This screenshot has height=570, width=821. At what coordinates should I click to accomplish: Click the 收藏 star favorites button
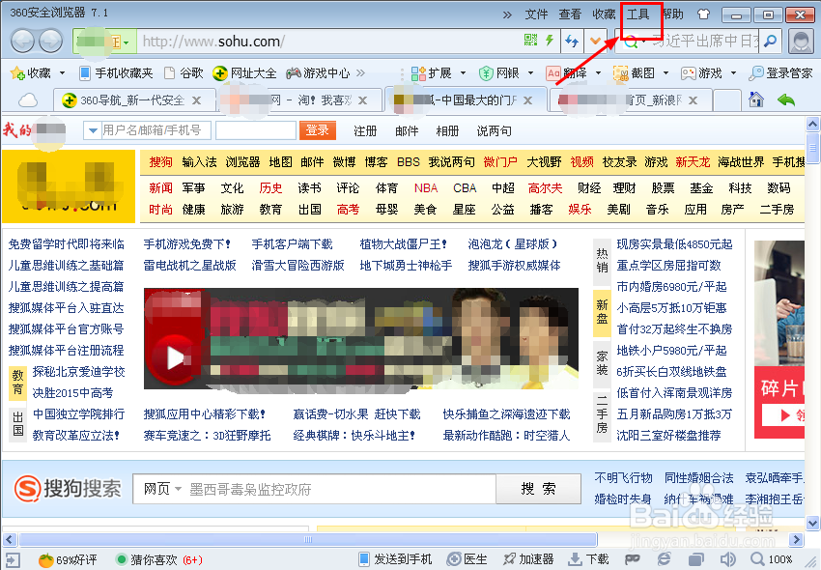pos(31,72)
